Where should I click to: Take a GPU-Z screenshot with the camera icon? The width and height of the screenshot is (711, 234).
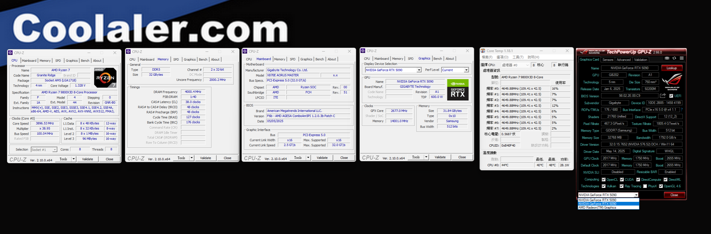[667, 58]
